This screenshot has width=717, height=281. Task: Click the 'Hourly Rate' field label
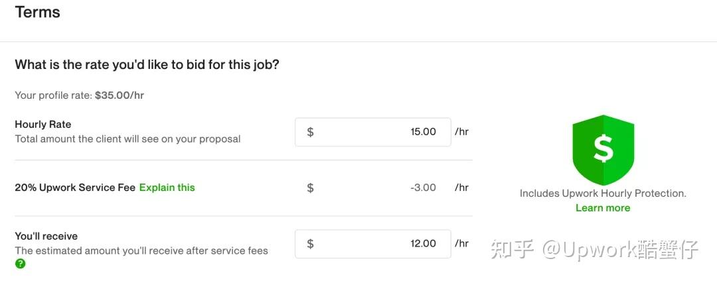[x=42, y=125]
